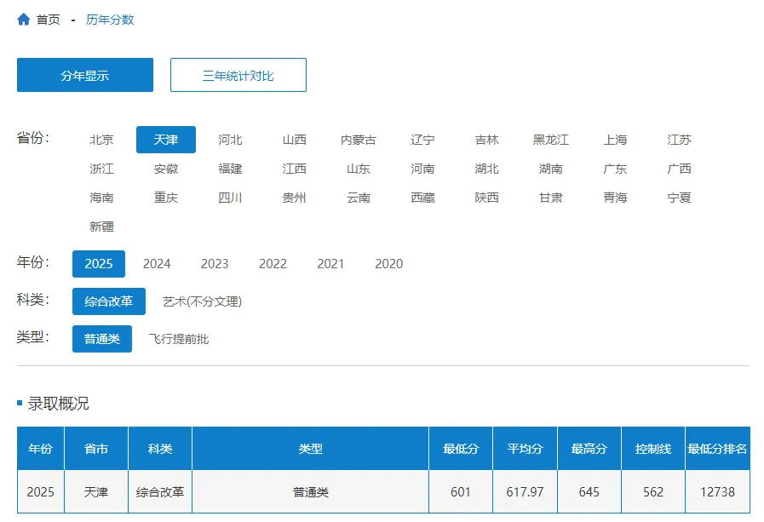
Task: Click the control line value 562
Action: (653, 492)
